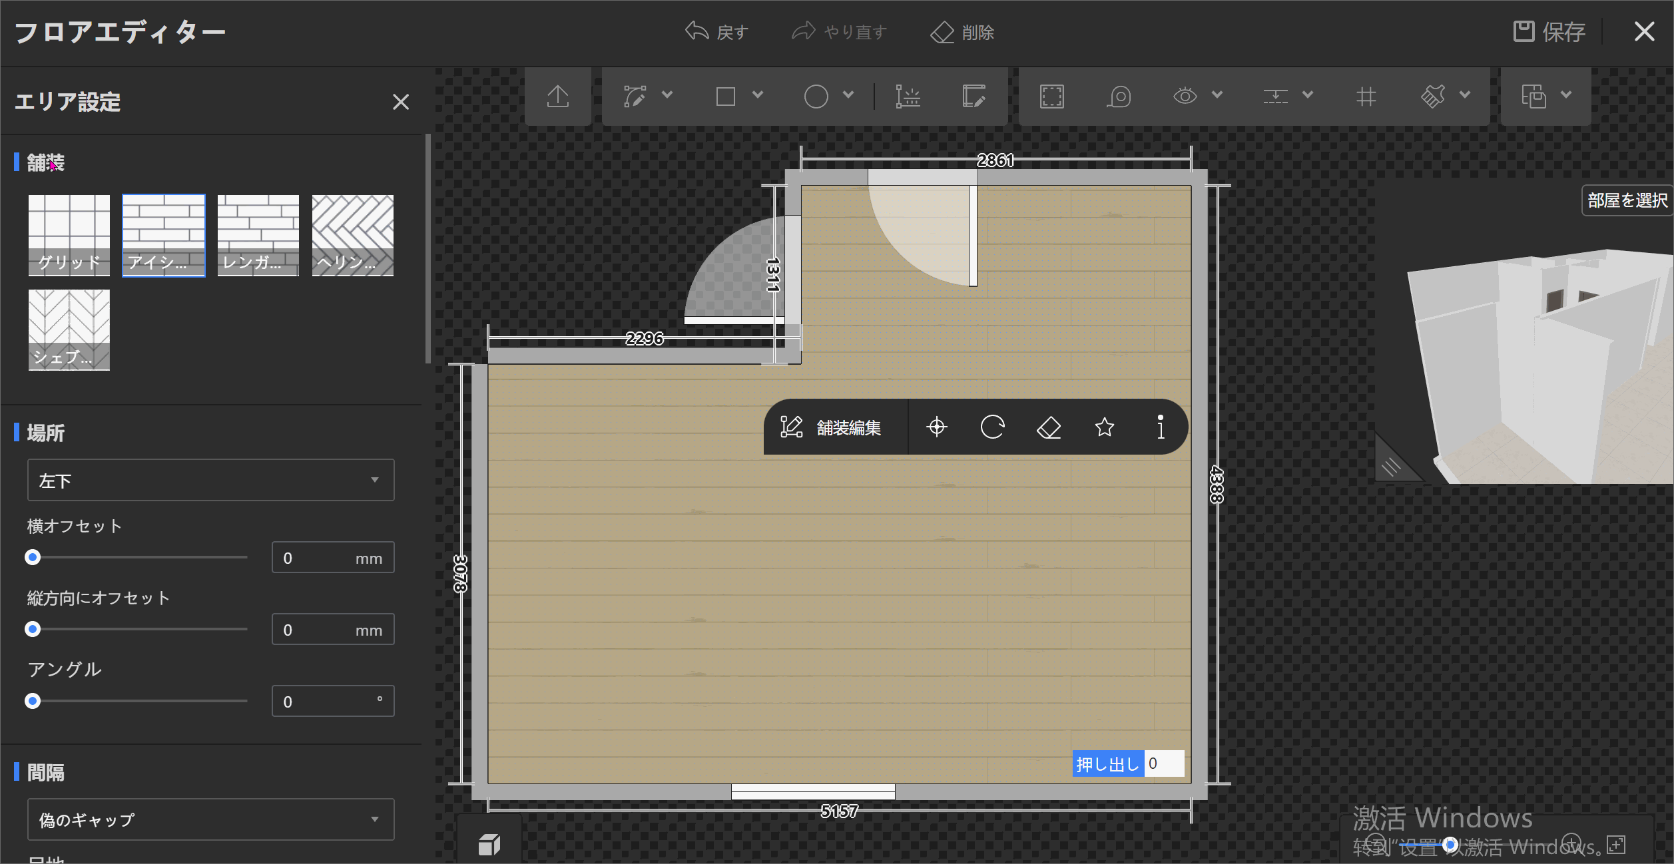Click the left panel vertical scrollbar
Screen dimensions: 1674x864
pos(428,249)
